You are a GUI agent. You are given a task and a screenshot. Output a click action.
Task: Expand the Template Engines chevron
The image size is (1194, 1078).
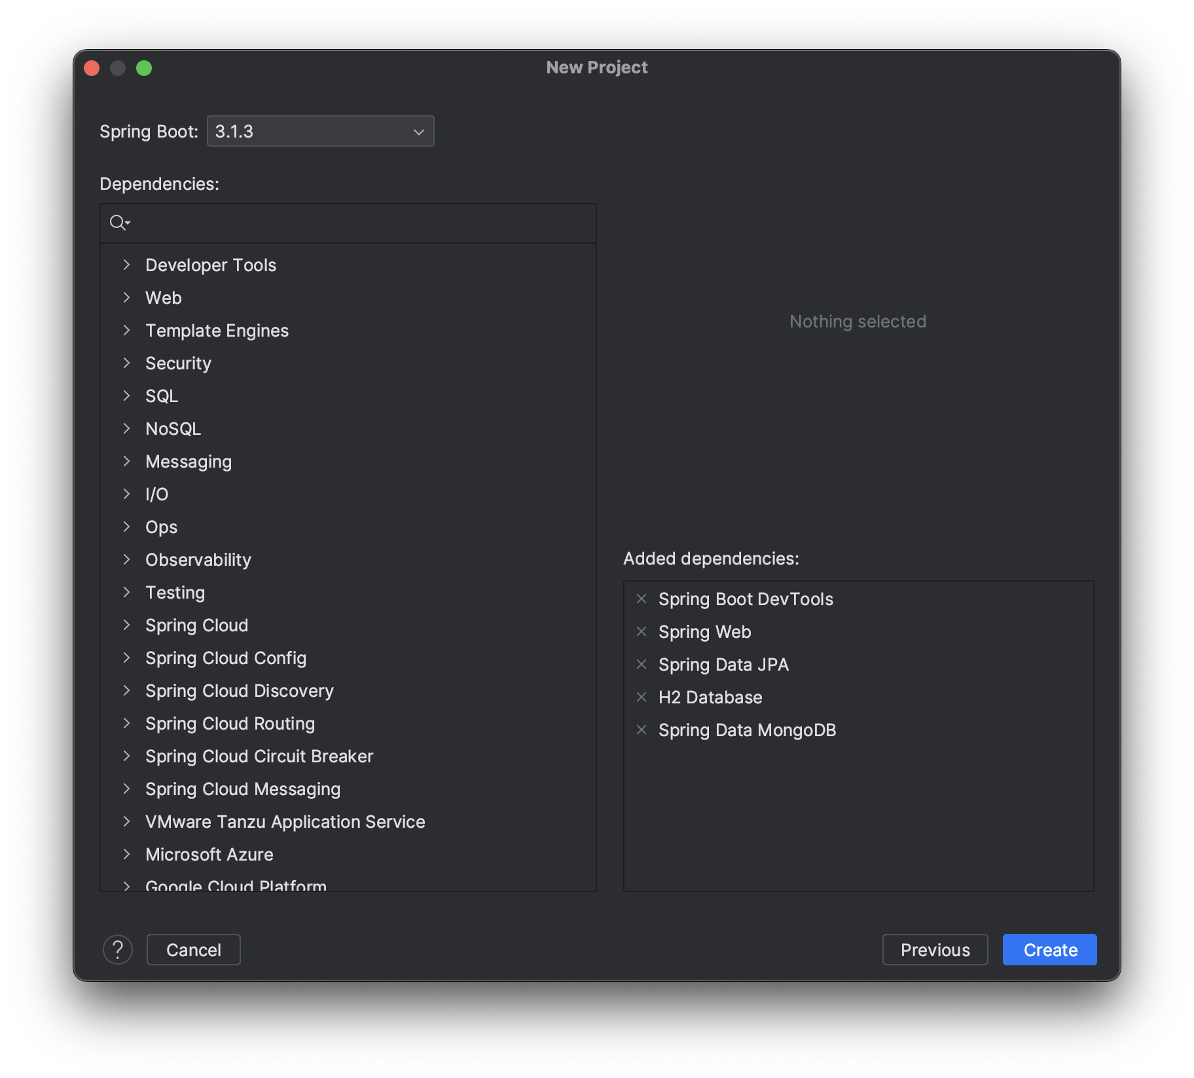point(127,330)
